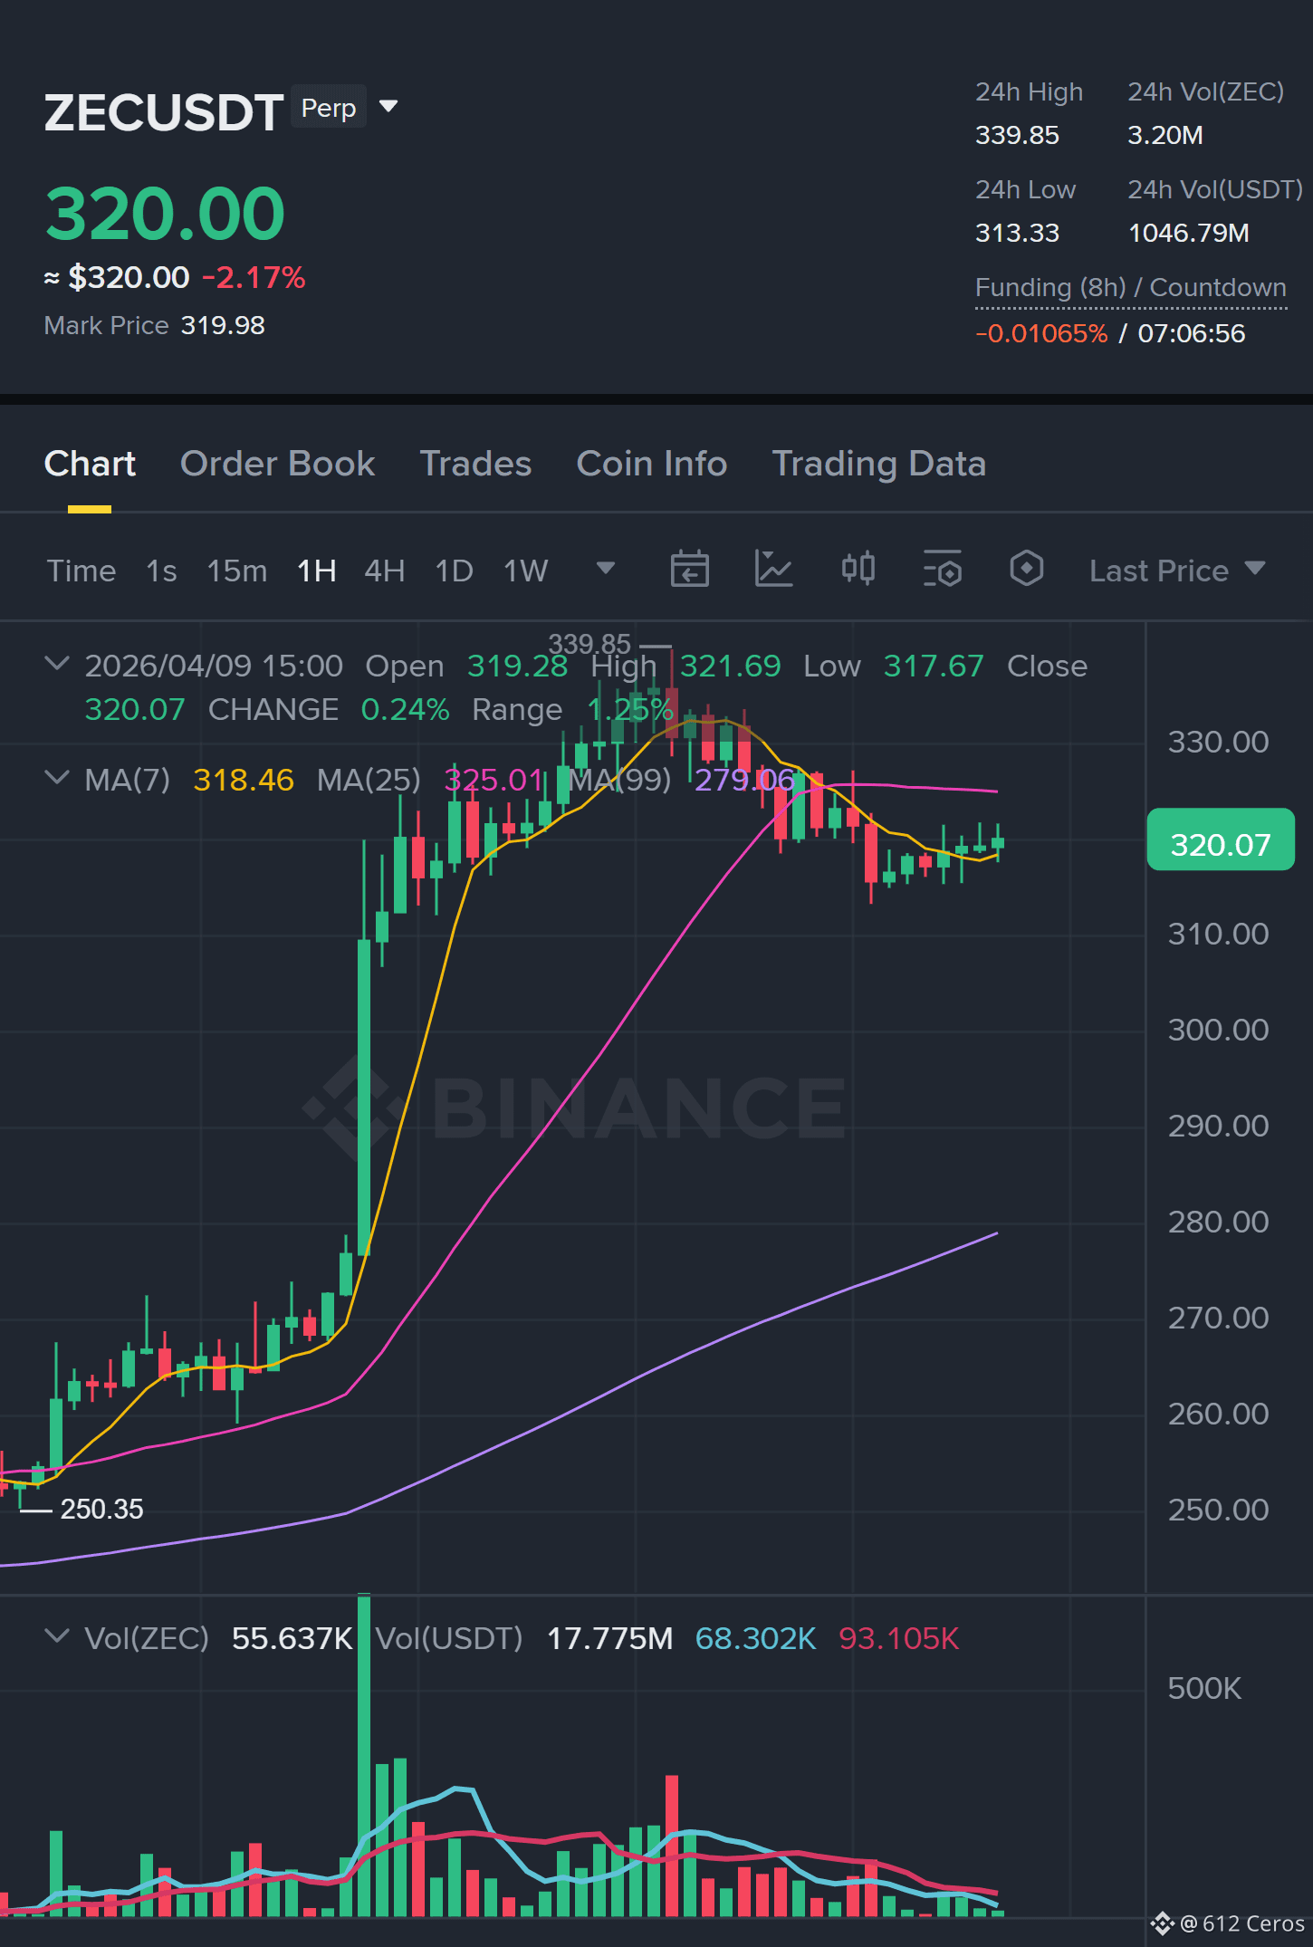Open the Trading Data tab
1313x1947 pixels.
[878, 464]
